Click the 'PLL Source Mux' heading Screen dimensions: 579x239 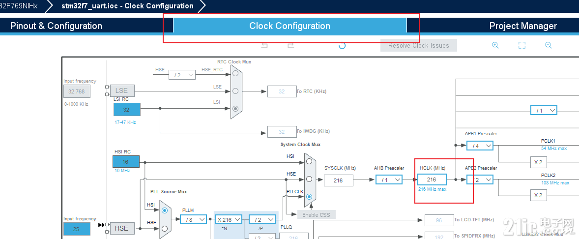(169, 192)
